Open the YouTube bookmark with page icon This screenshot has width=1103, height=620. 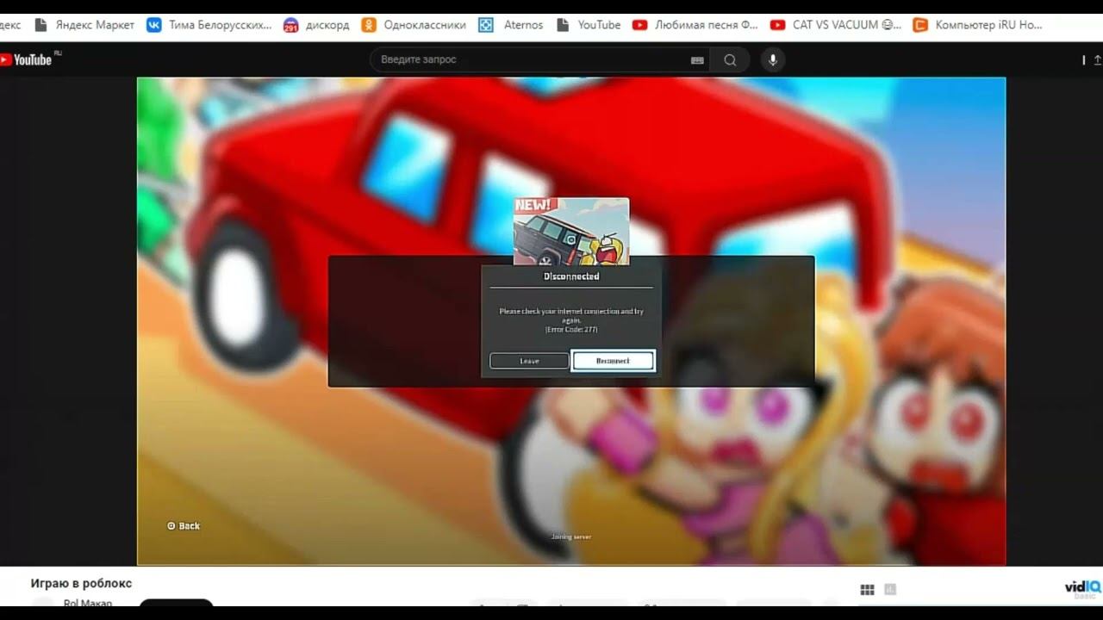589,25
